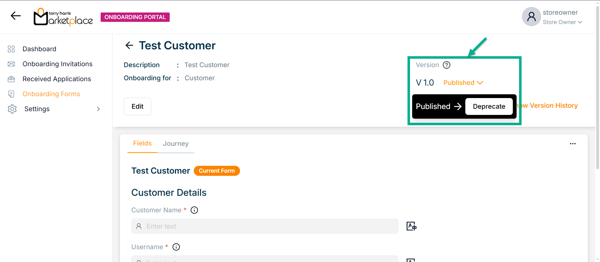The width and height of the screenshot is (600, 262).
Task: Open the three-dots more options menu
Action: click(572, 144)
